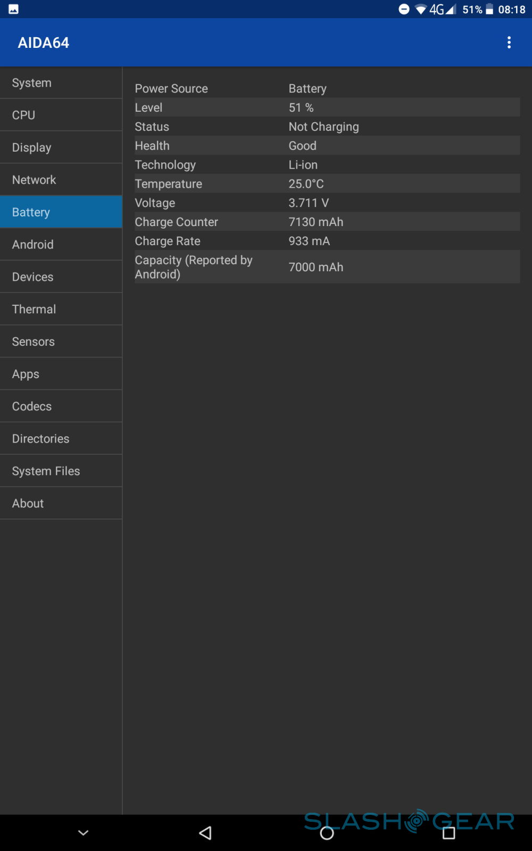Image resolution: width=532 pixels, height=851 pixels.
Task: Go to the Codecs section
Action: click(61, 406)
